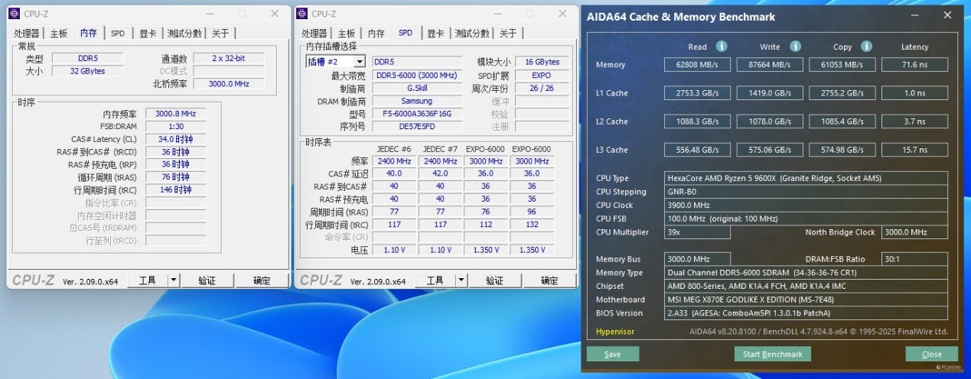Open 显卡 tab in left CPU-Z window
Image resolution: width=971 pixels, height=379 pixels.
click(148, 34)
